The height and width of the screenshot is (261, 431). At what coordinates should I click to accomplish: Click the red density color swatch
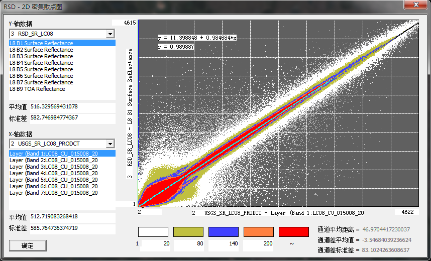pos(294,232)
